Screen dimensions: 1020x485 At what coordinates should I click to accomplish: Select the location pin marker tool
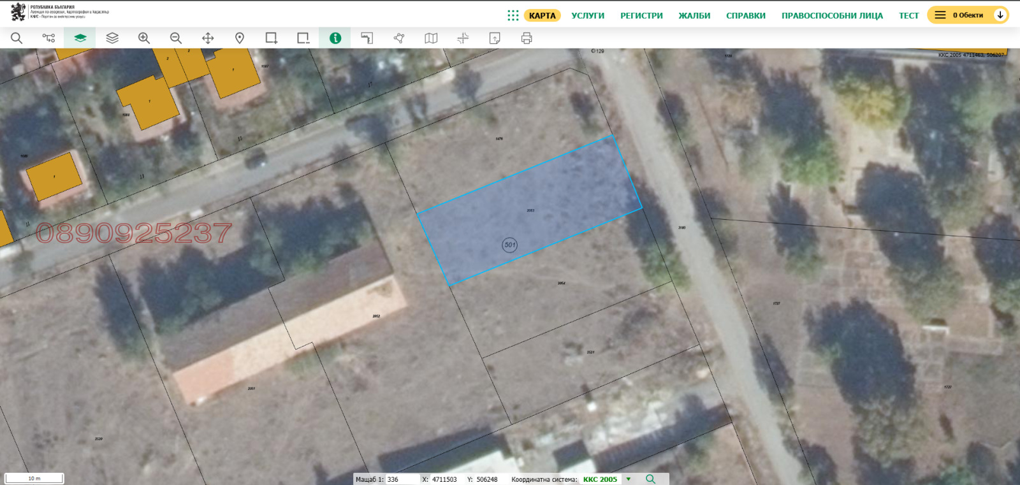[240, 38]
